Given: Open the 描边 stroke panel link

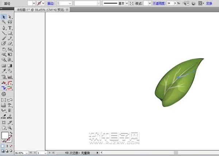Looking at the screenshot, I should [51, 3].
